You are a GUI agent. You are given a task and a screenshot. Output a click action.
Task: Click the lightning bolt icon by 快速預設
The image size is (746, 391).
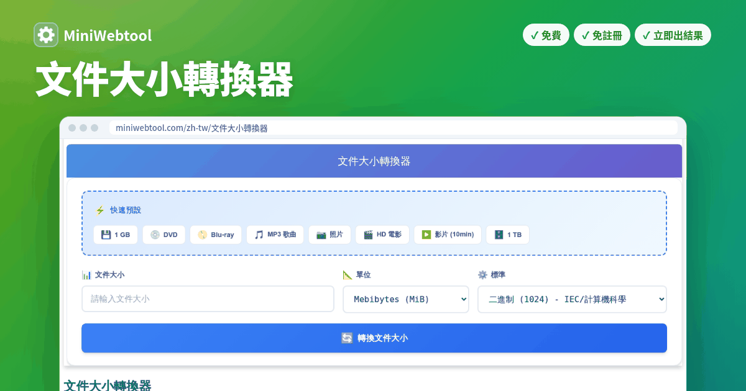pyautogui.click(x=100, y=210)
